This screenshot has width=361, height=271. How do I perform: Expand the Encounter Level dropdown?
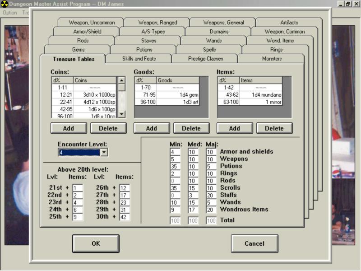[x=104, y=152]
